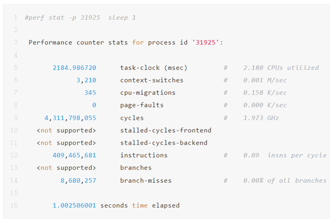Click the '0.00% of all branches' comment
The image size is (333, 222).
(x=285, y=180)
